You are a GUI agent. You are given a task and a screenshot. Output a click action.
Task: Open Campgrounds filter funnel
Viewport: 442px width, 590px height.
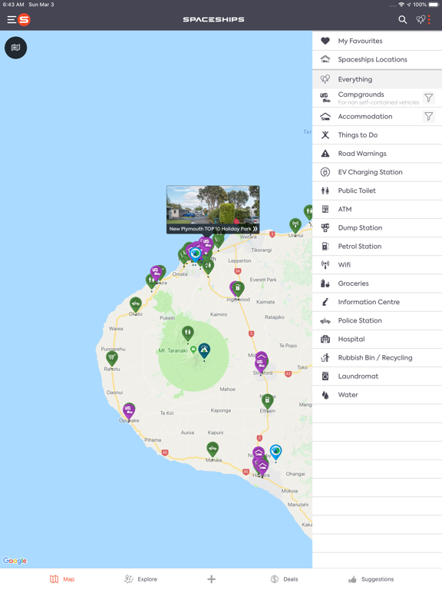[428, 98]
